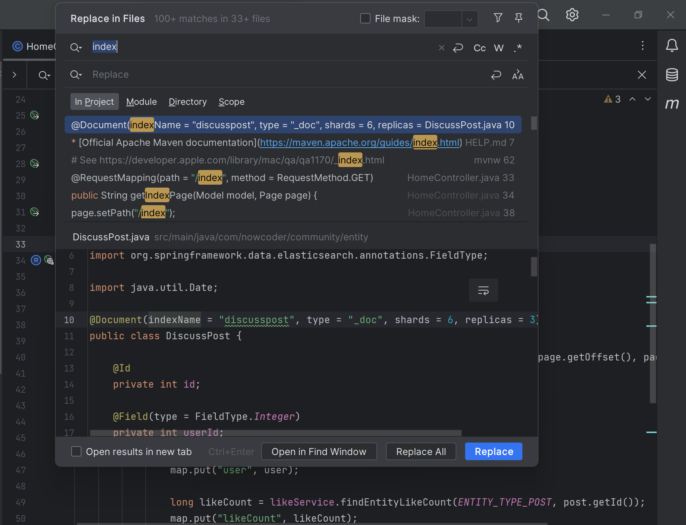Click the warnings indicator showing 3
The height and width of the screenshot is (525, 686).
click(612, 99)
